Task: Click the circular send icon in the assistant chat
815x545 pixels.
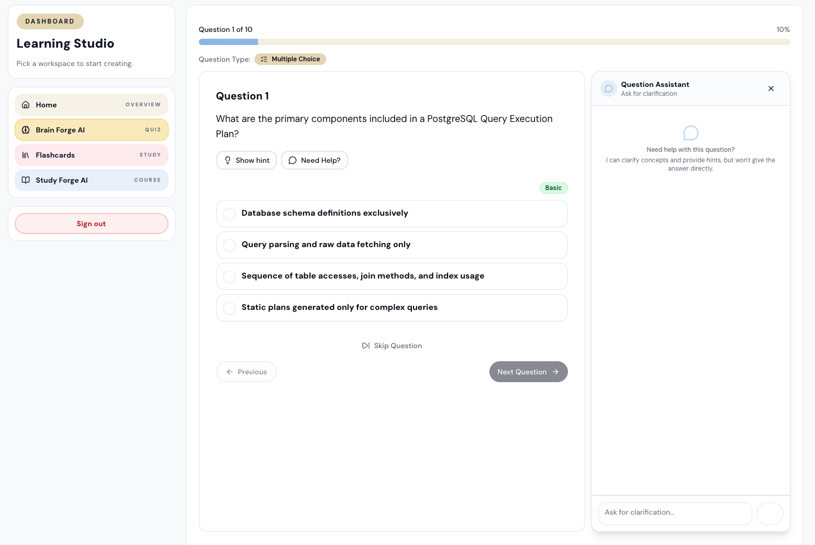Action: (x=769, y=513)
